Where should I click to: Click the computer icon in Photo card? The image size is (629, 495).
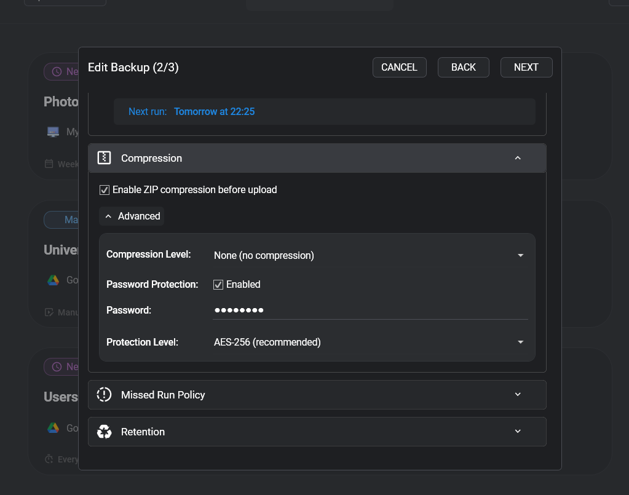point(53,132)
